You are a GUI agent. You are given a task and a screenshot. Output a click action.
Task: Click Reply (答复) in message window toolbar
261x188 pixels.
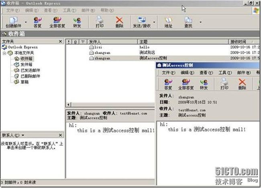point(168,84)
